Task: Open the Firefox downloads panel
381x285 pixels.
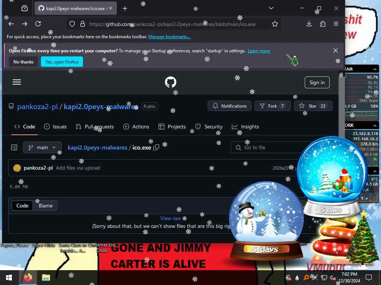Action: pos(309,24)
